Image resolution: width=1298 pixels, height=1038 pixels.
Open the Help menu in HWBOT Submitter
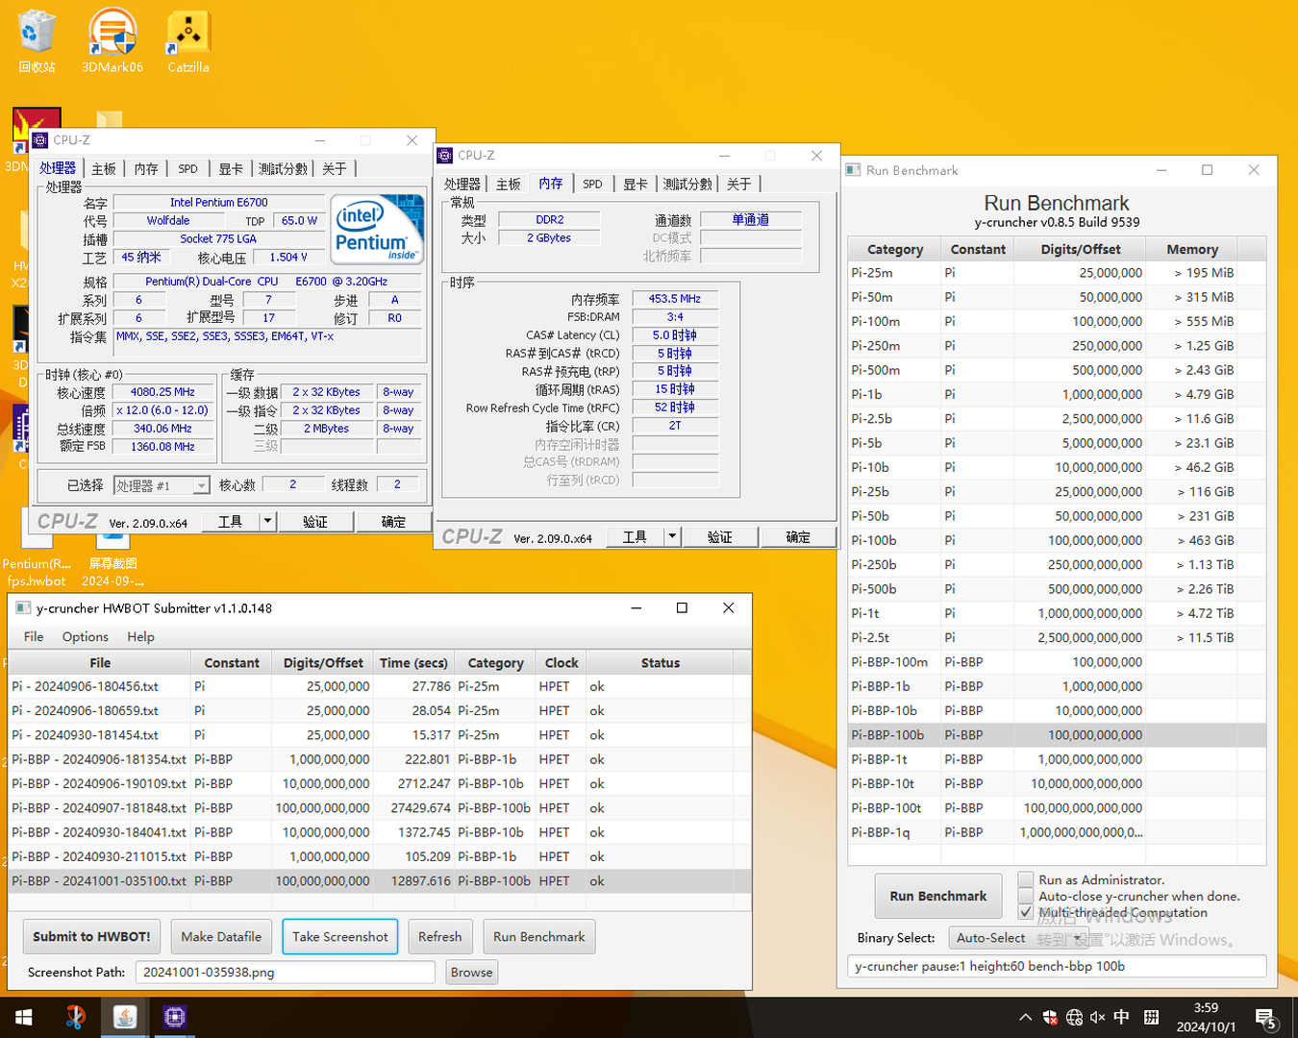(140, 637)
